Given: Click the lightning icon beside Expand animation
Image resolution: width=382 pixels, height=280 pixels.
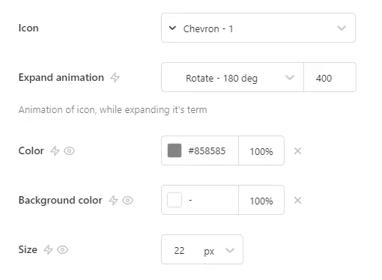Looking at the screenshot, I should coord(115,77).
